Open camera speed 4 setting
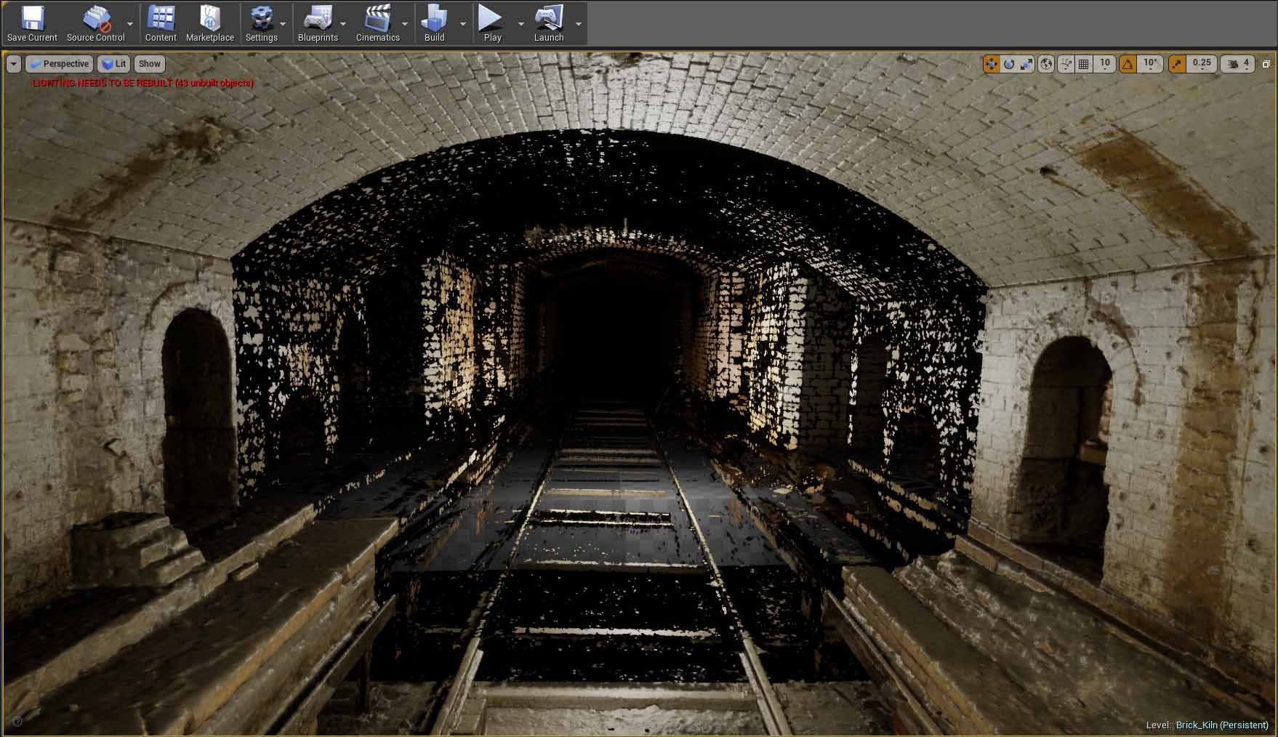This screenshot has height=737, width=1278. pos(1238,64)
